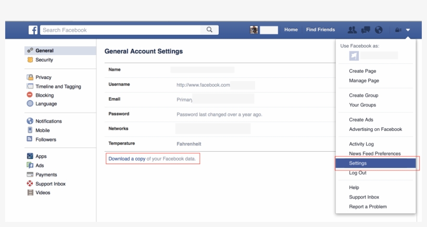Open Security settings label in sidebar
427x227 pixels.
pyautogui.click(x=44, y=60)
